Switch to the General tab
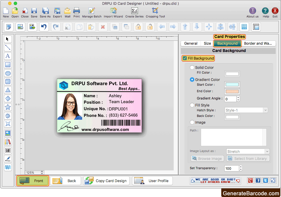This screenshot has height=197, width=281. (x=191, y=44)
